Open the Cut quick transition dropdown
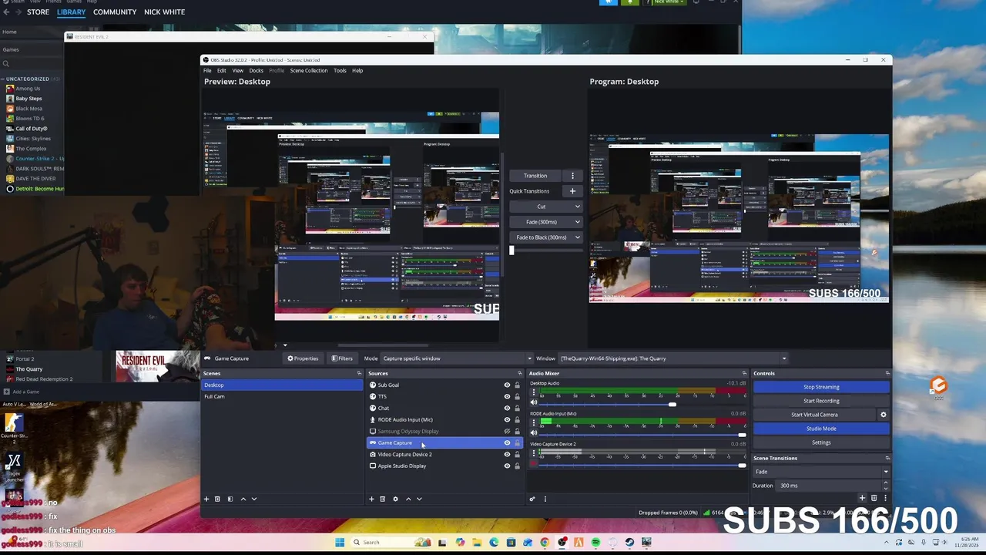 (545, 207)
